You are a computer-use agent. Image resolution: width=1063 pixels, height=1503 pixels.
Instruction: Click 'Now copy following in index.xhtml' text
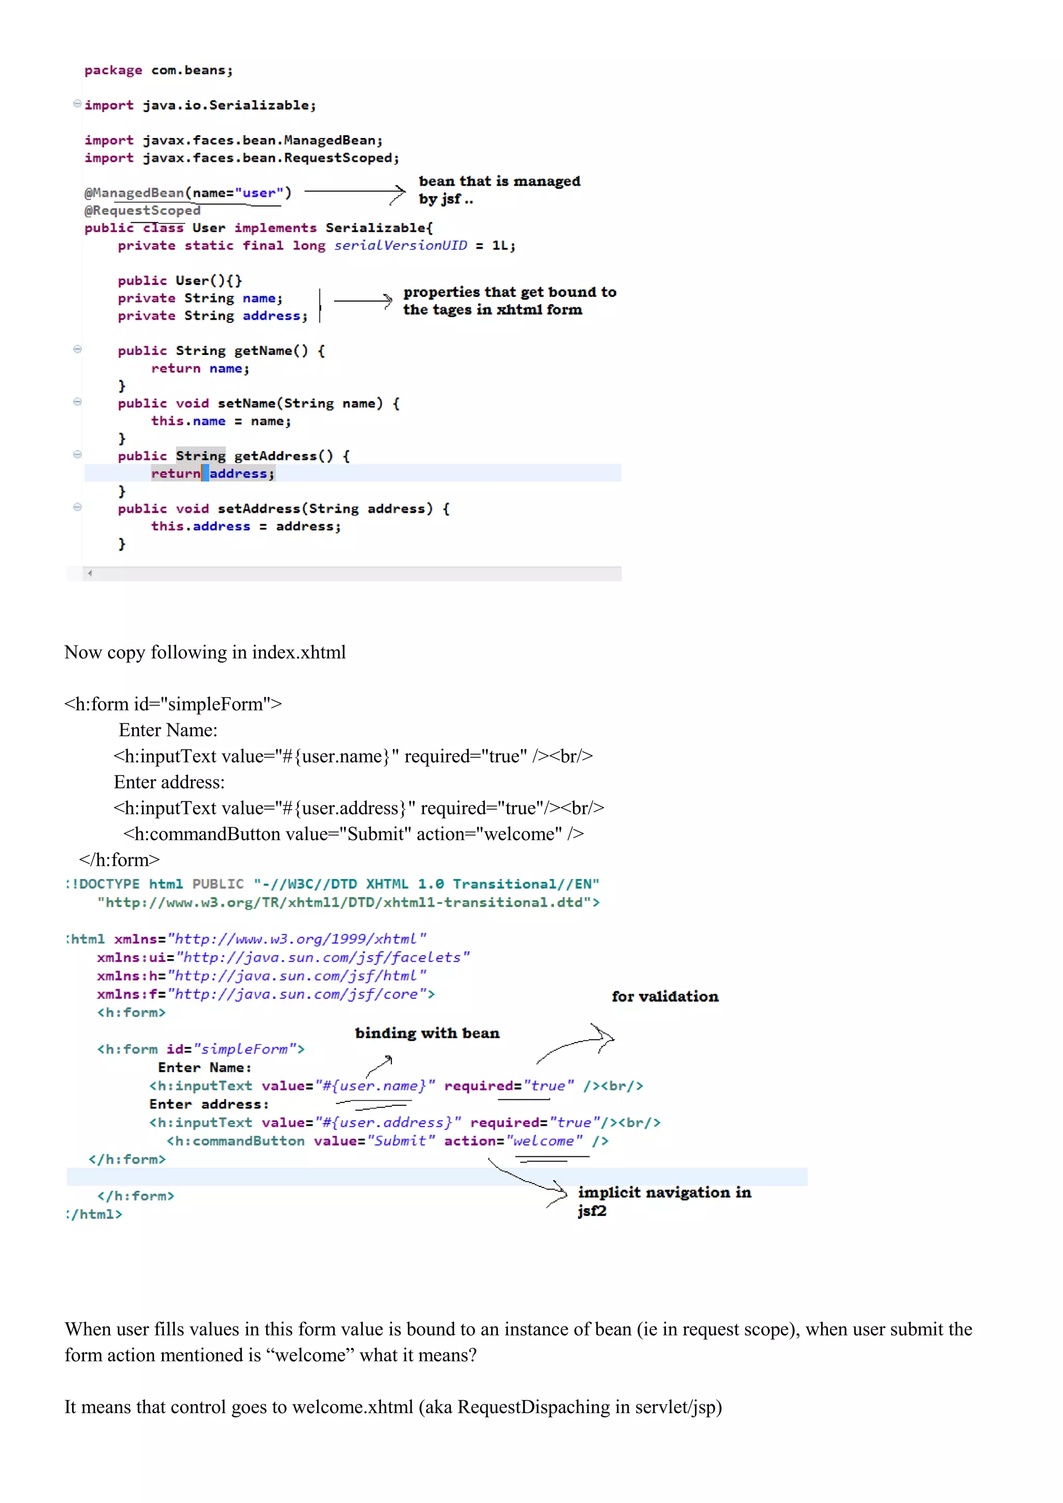coord(205,653)
